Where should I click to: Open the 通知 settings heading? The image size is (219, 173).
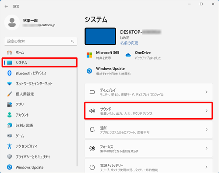pyautogui.click(x=104, y=128)
